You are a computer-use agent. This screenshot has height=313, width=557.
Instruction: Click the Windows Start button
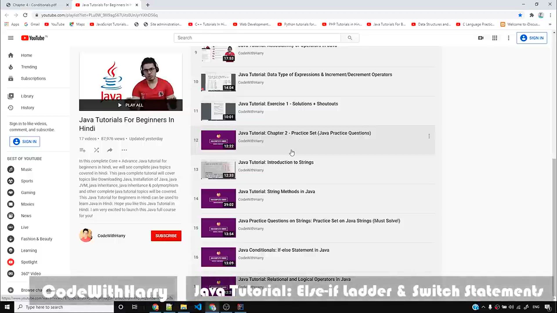coord(7,307)
